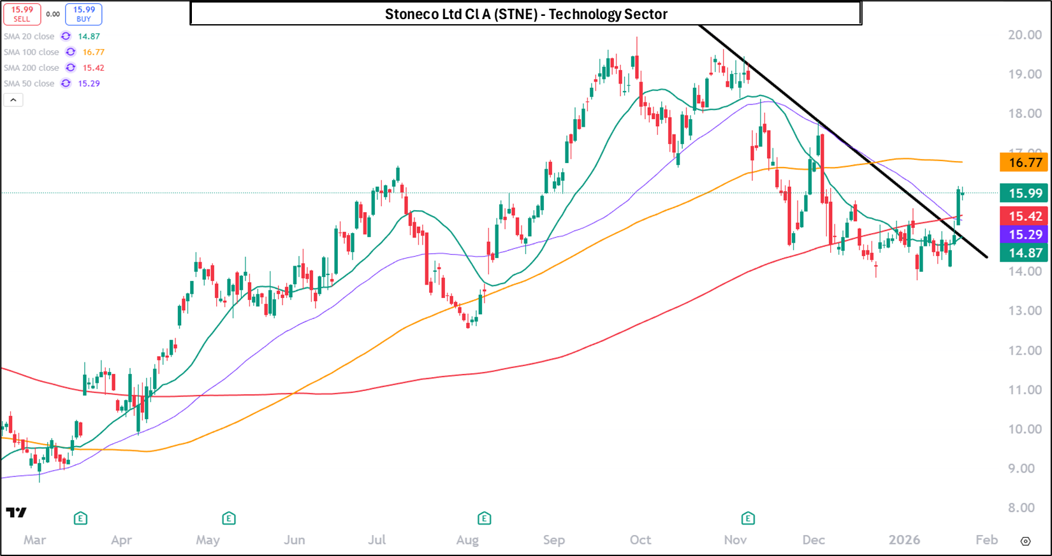
Task: Click the 11.00 price axis tick
Action: [x=1025, y=390]
